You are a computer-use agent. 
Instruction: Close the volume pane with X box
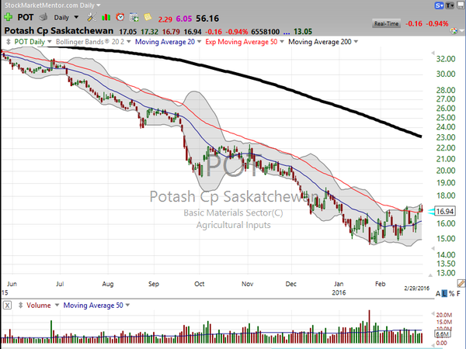pos(8,305)
